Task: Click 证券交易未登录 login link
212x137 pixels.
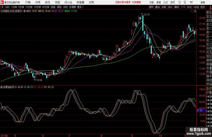Action: tap(123, 2)
